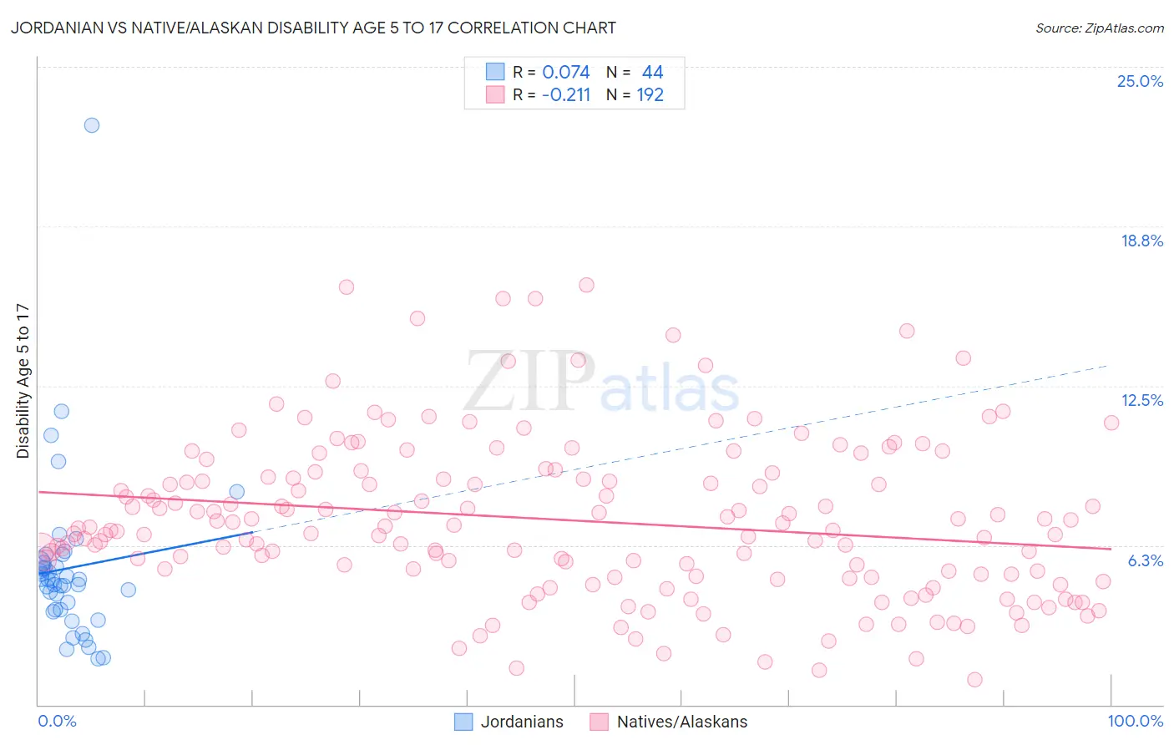Open the Source: ZipAtlas.com link

coord(1100,28)
